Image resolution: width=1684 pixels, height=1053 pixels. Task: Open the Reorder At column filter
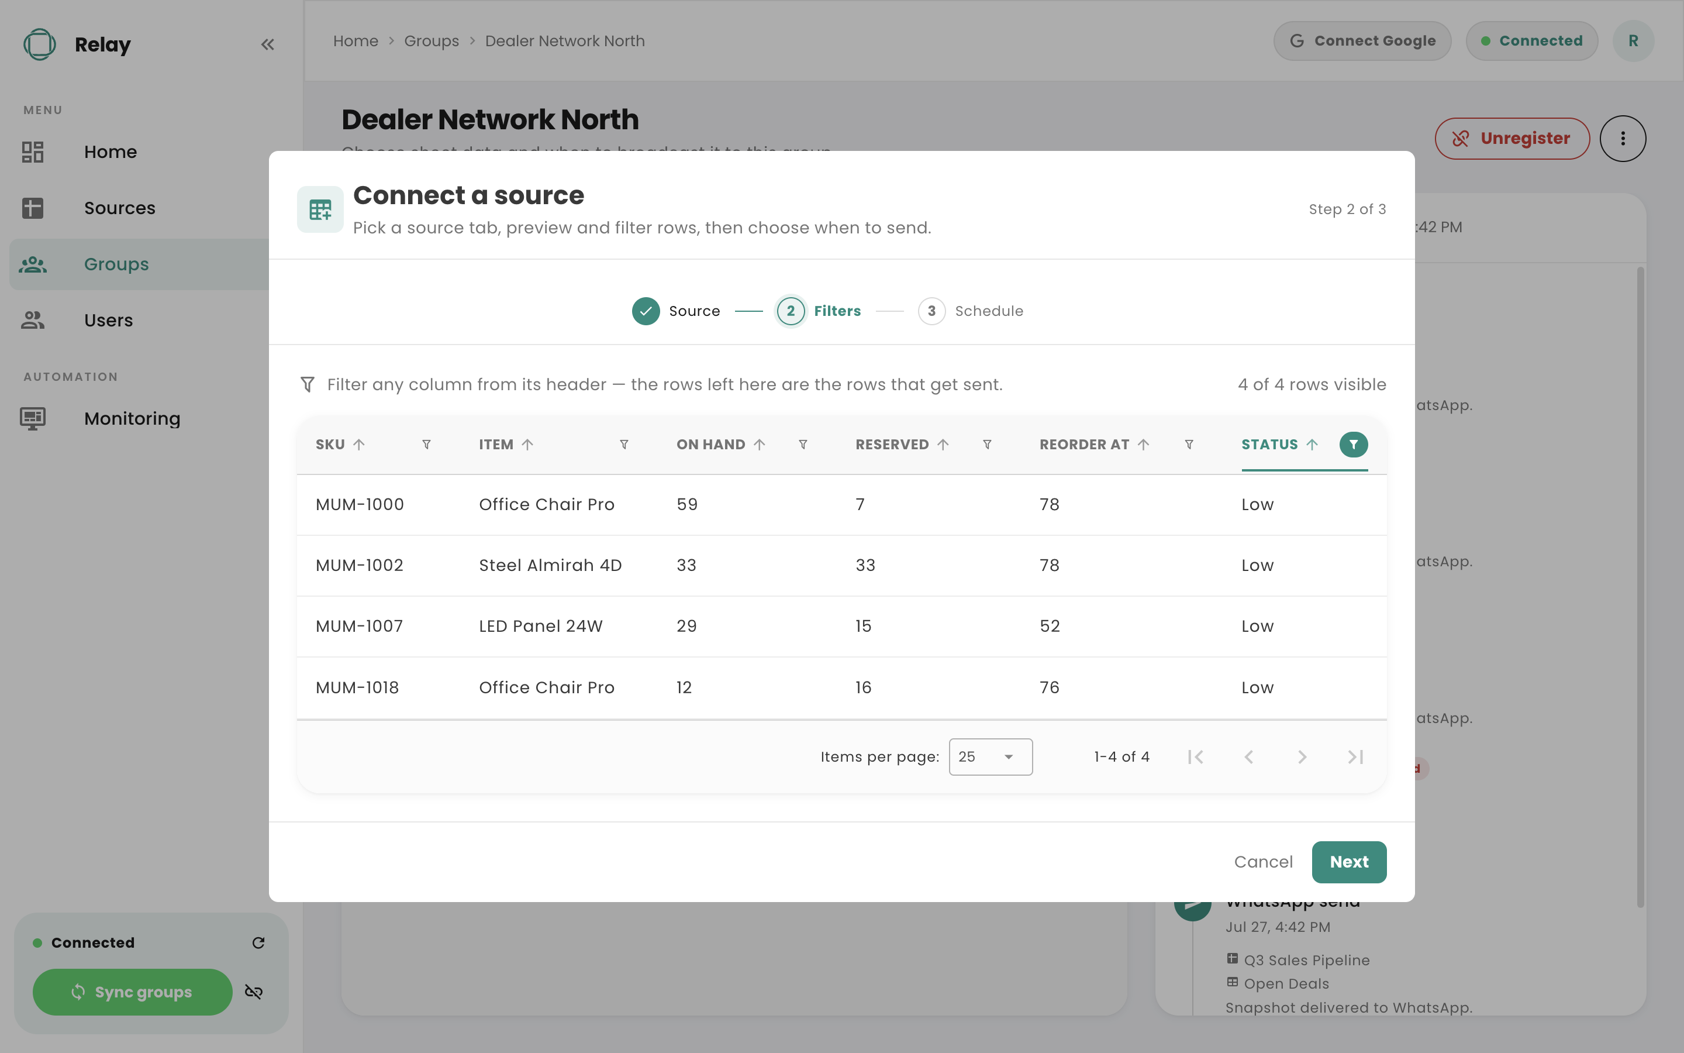coord(1189,445)
